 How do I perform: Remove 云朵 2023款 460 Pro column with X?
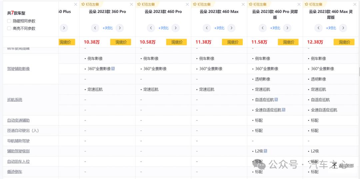(x=187, y=4)
